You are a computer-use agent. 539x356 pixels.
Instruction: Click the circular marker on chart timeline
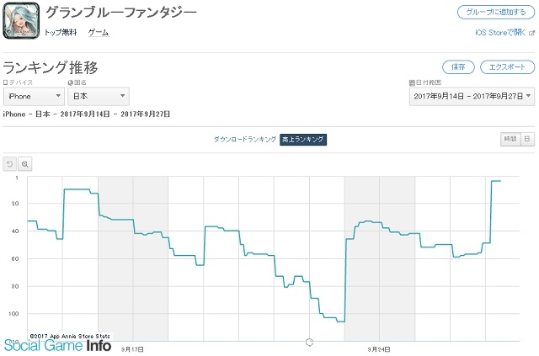pyautogui.click(x=309, y=342)
